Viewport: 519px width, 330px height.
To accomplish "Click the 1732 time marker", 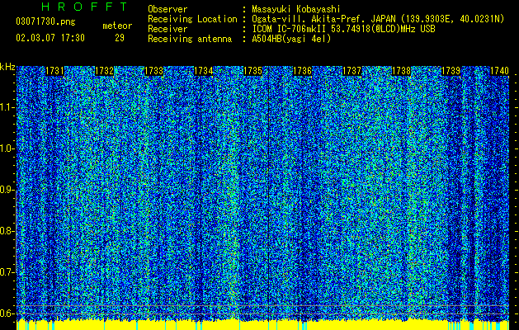I will tap(104, 71).
